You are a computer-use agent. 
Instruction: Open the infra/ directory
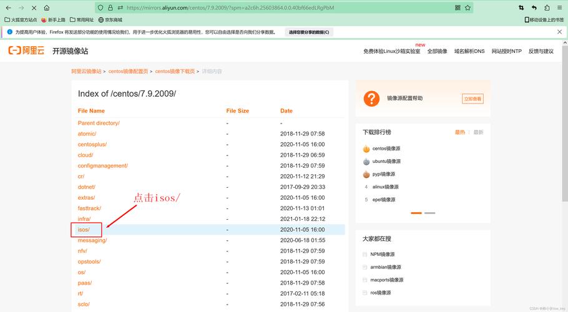(84, 219)
